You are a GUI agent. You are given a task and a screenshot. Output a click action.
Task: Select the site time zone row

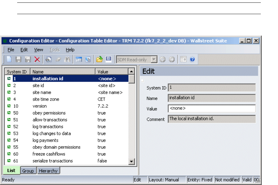coord(67,99)
